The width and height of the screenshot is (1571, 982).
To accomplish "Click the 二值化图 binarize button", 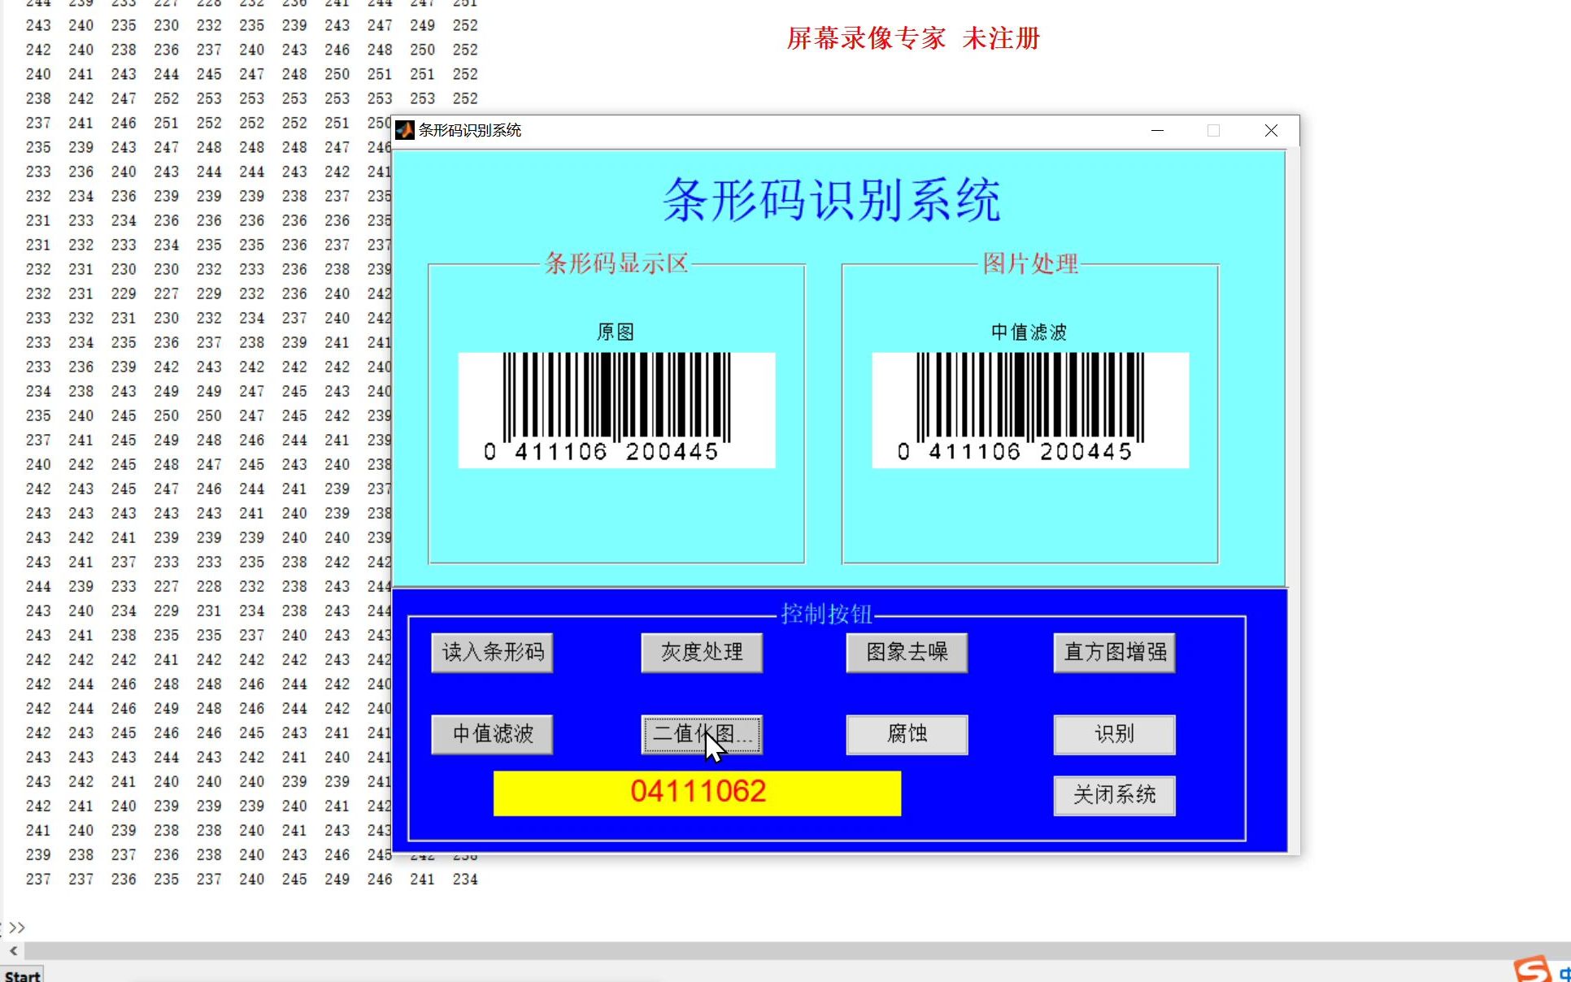I will coord(702,734).
